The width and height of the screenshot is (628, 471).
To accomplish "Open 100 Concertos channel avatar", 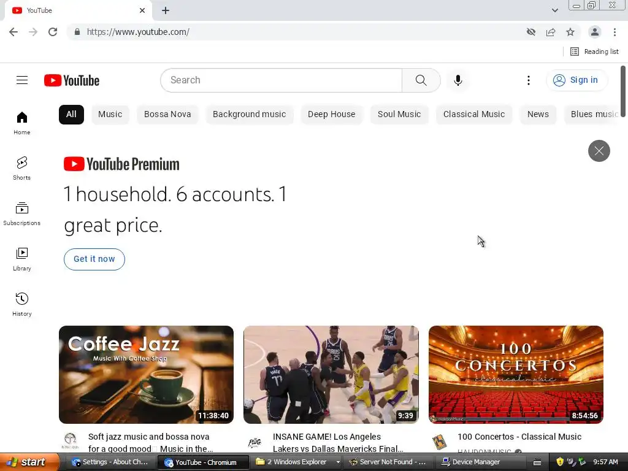I will pos(440,442).
